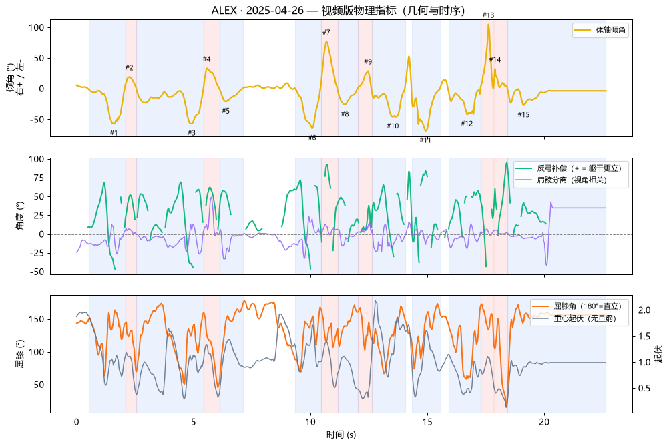Select the 反弓补偿 legend label
Viewport: 669px width, 446px height.
coord(579,168)
